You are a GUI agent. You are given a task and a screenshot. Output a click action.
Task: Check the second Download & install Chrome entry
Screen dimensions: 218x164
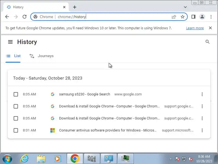click(x=16, y=118)
